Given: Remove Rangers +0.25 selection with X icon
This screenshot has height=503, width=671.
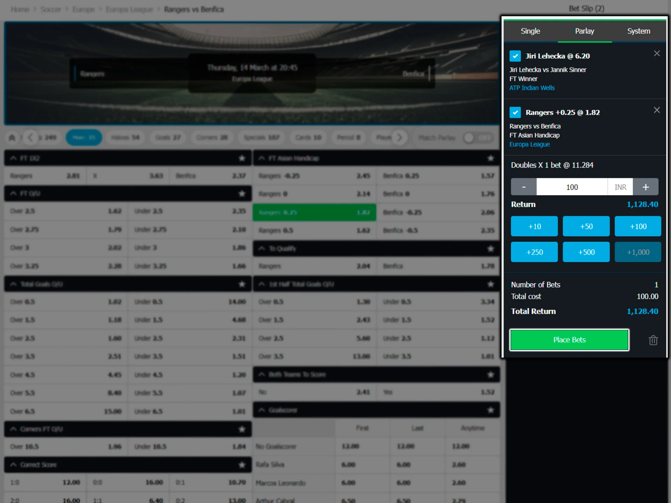Looking at the screenshot, I should coord(657,110).
